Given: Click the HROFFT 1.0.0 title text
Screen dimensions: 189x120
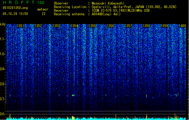Looking at the screenshot, I should coord(23,2).
